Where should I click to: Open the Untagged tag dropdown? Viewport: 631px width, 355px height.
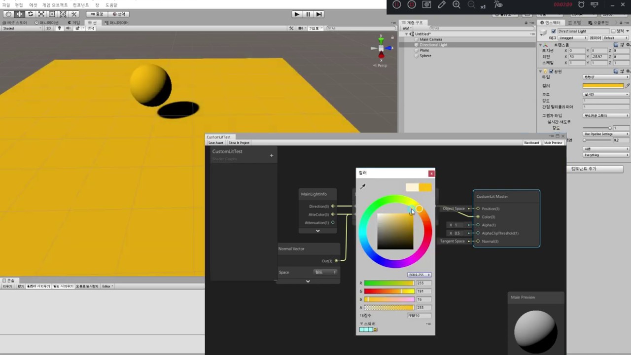[x=573, y=38]
